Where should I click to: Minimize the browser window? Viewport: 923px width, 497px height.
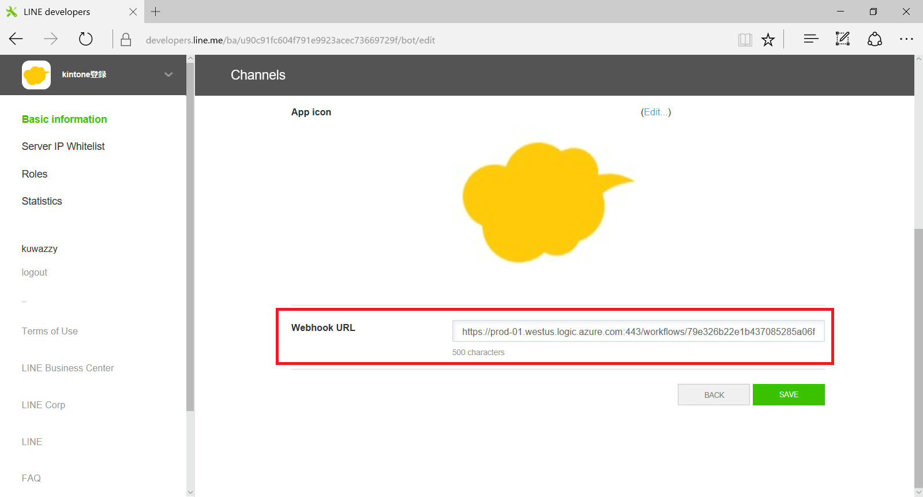pos(841,12)
